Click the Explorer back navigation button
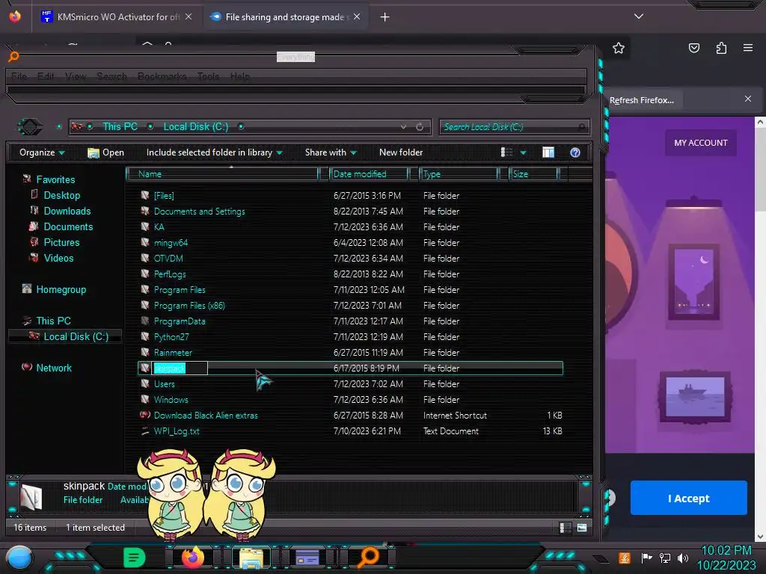 (30, 127)
